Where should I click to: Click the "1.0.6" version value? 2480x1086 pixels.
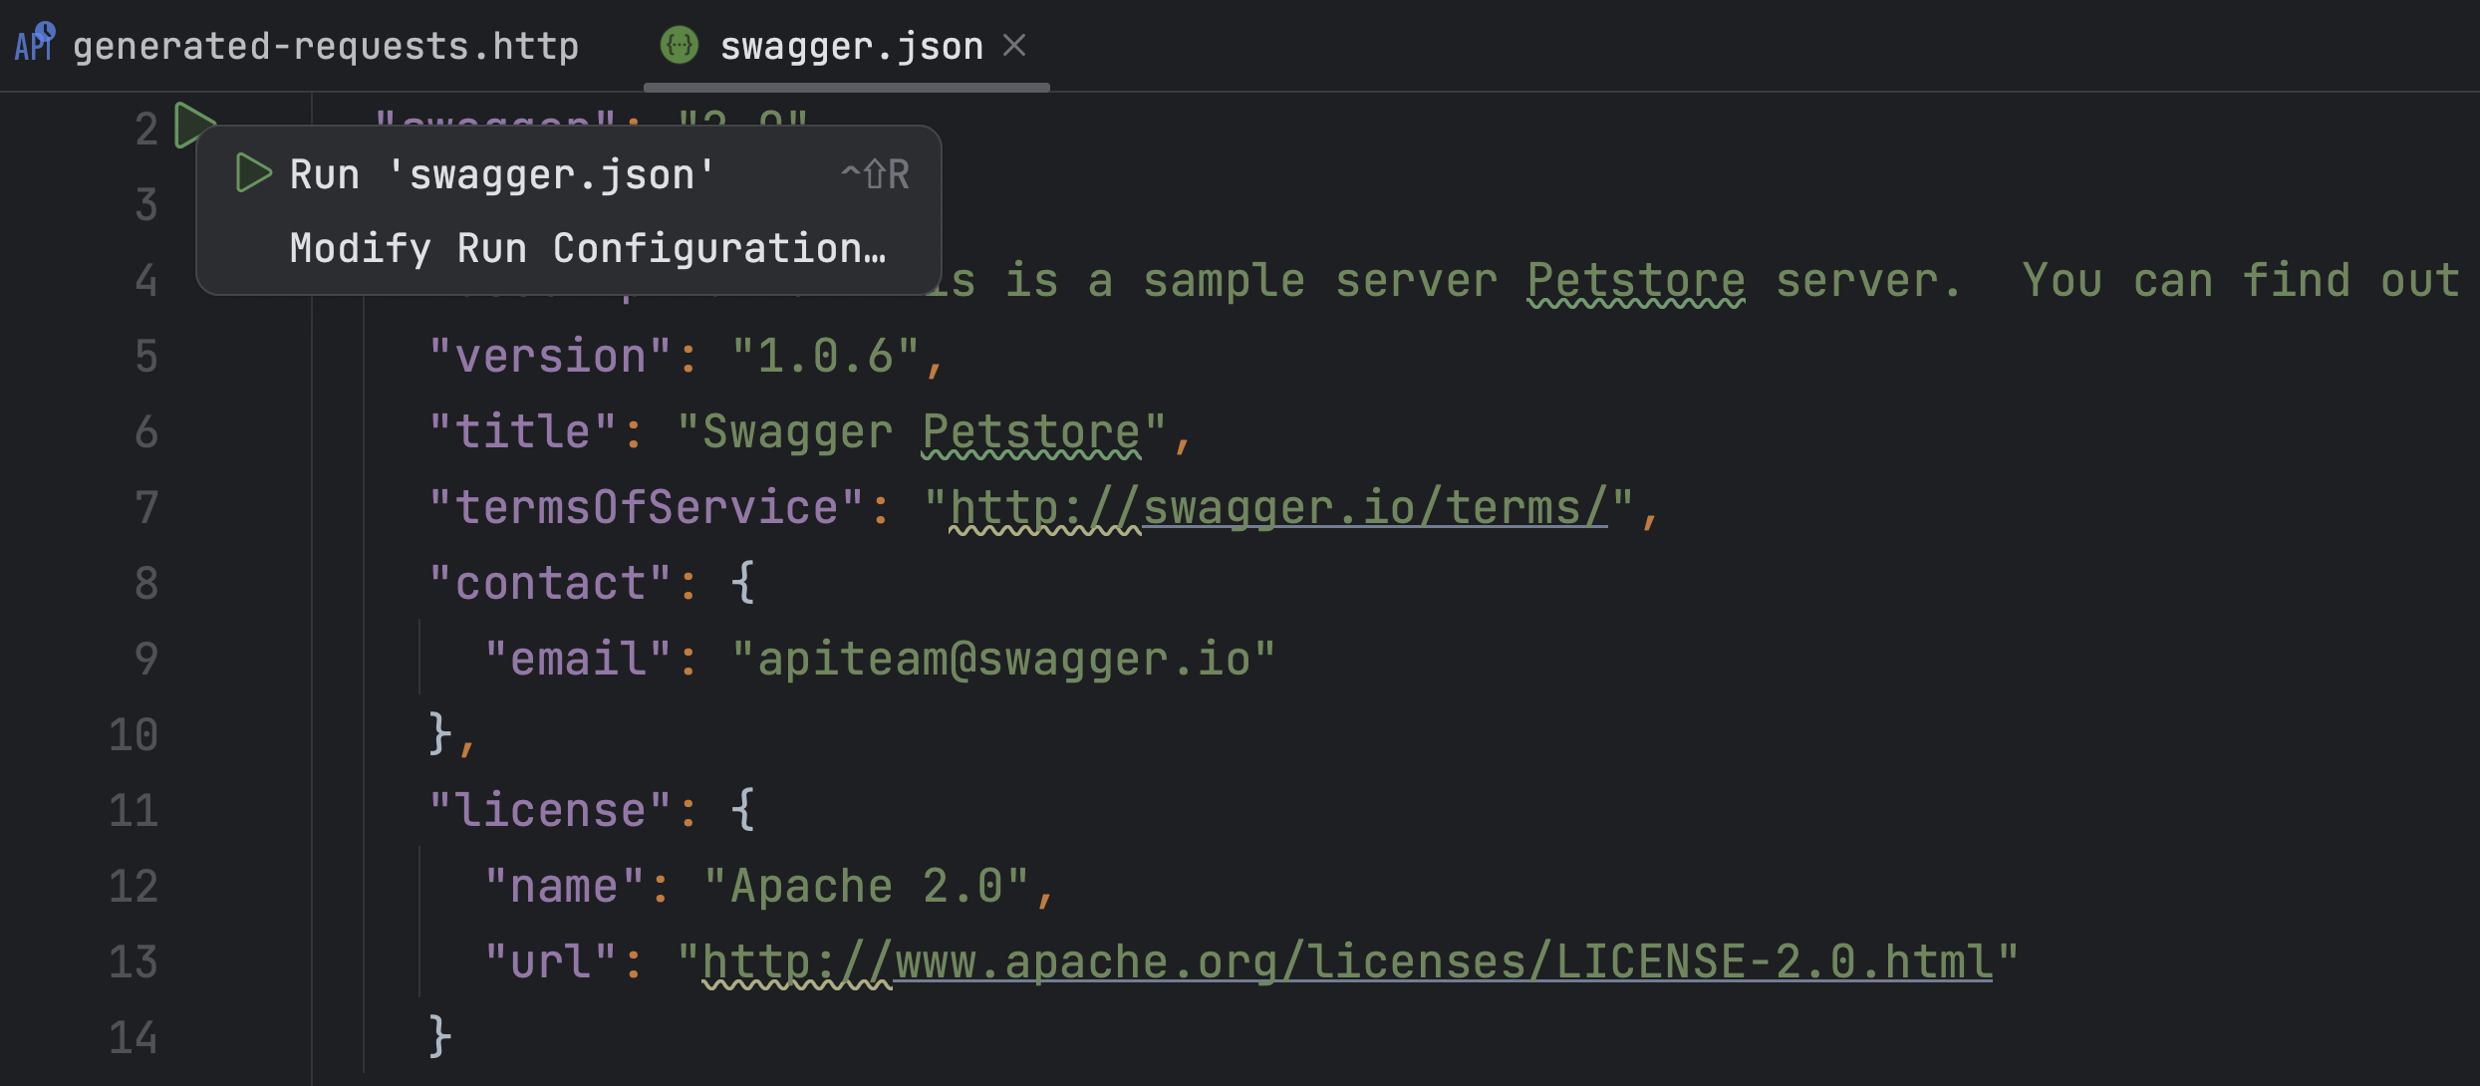point(825,356)
